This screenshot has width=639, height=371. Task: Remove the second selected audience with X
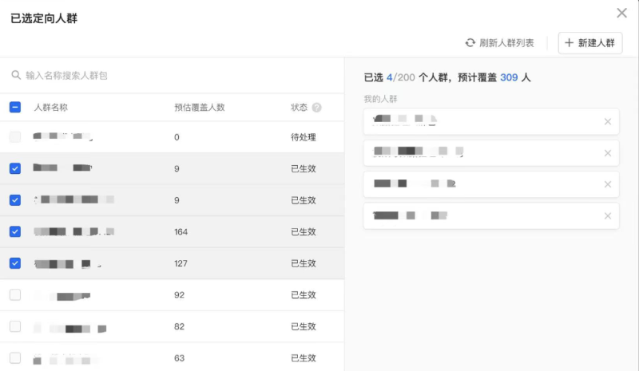click(x=607, y=153)
